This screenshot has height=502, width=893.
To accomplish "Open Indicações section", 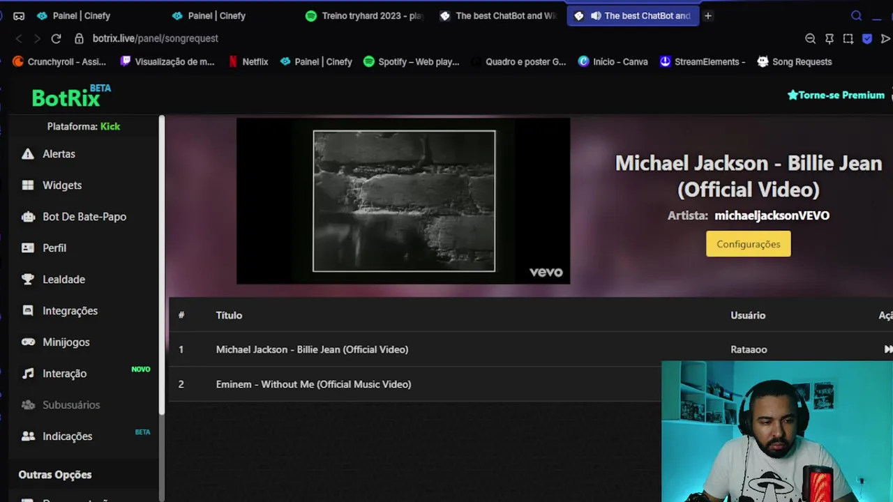I will click(67, 436).
